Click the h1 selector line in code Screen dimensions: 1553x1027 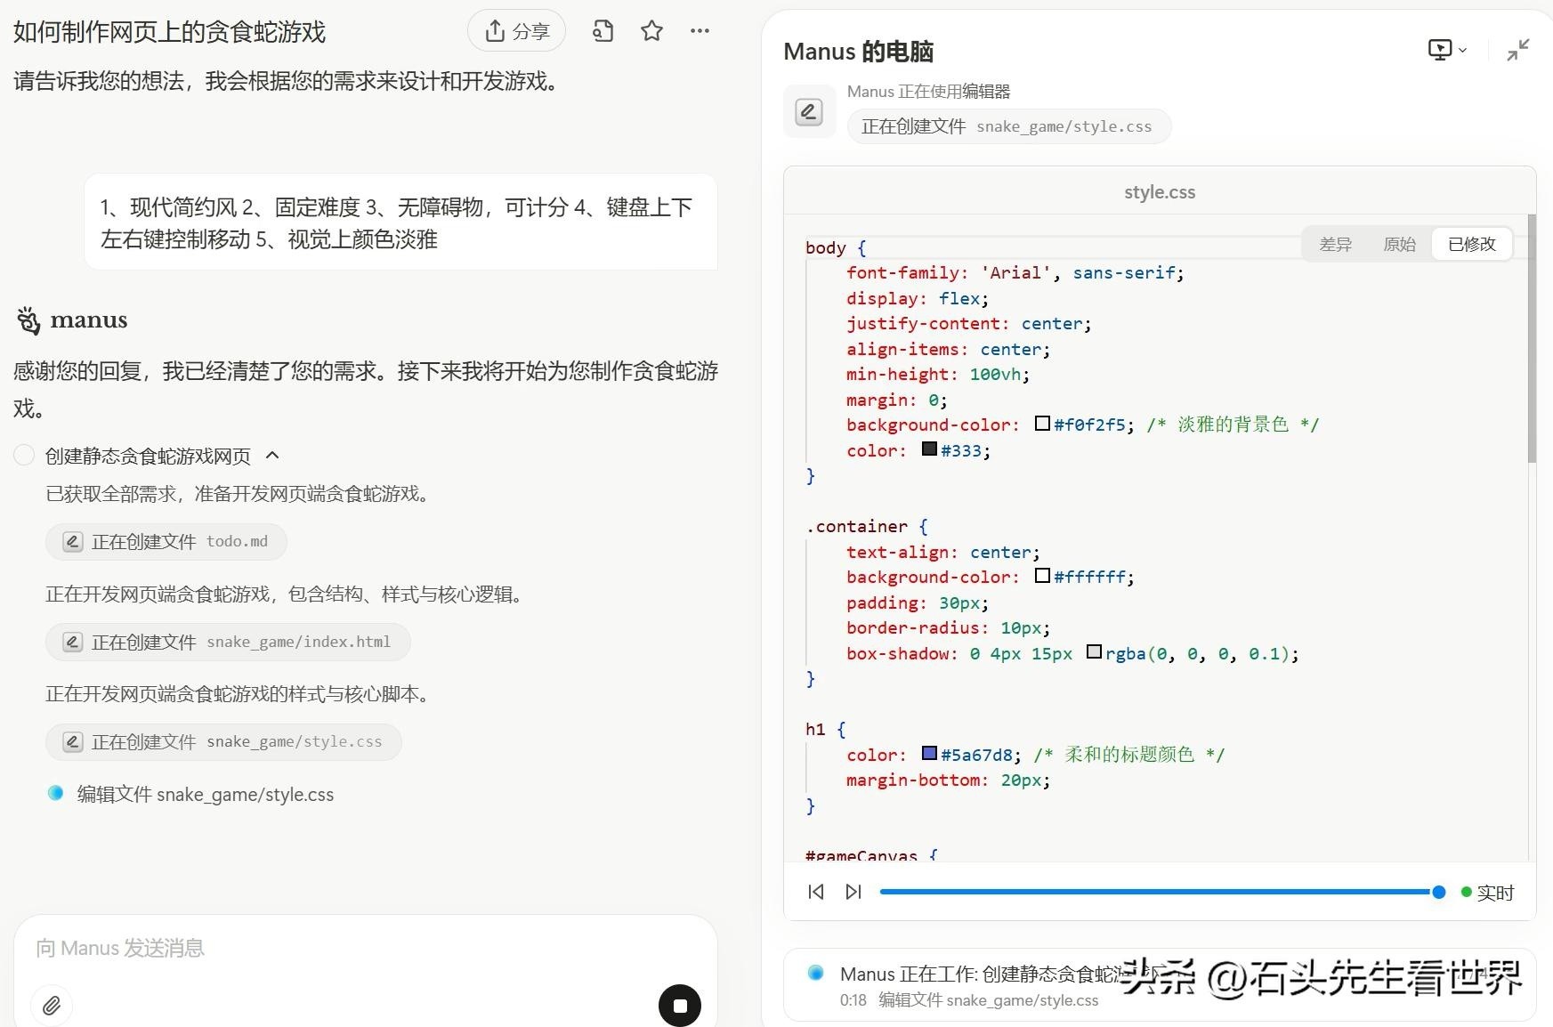coord(826,729)
